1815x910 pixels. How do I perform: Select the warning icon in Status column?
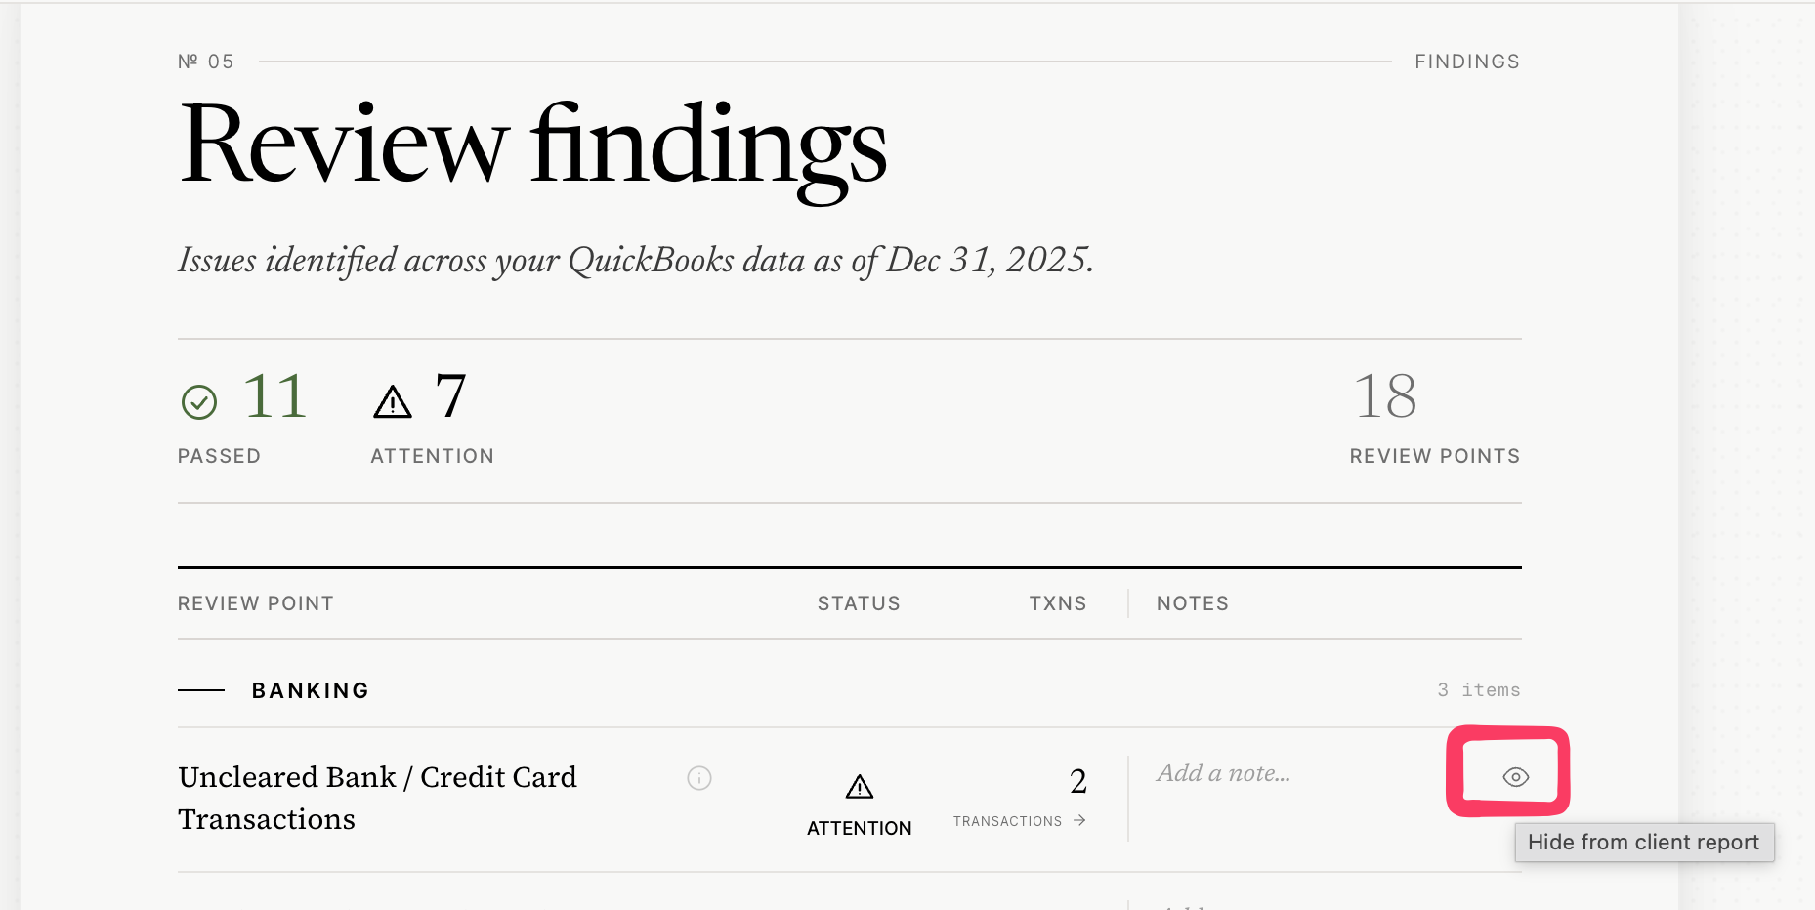(x=860, y=786)
